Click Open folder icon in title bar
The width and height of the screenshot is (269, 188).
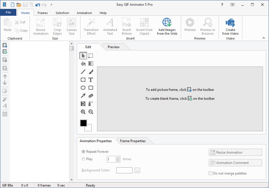click(19, 5)
